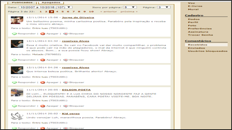Click DILSON POETA's avatar photo

tap(17, 93)
